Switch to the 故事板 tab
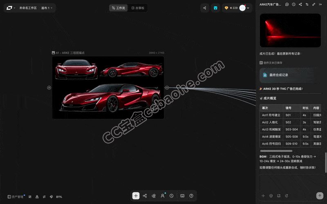The image size is (327, 204). click(138, 8)
